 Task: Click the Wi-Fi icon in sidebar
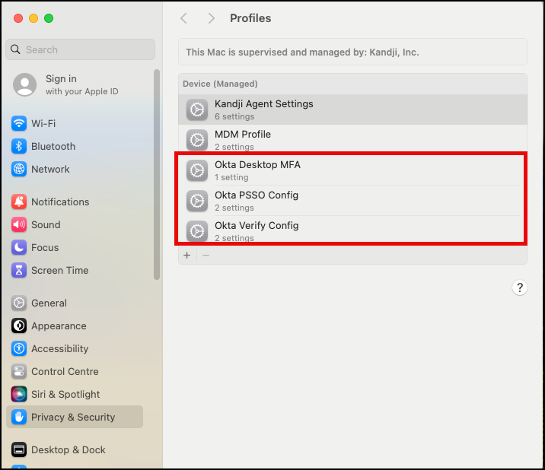coord(19,123)
